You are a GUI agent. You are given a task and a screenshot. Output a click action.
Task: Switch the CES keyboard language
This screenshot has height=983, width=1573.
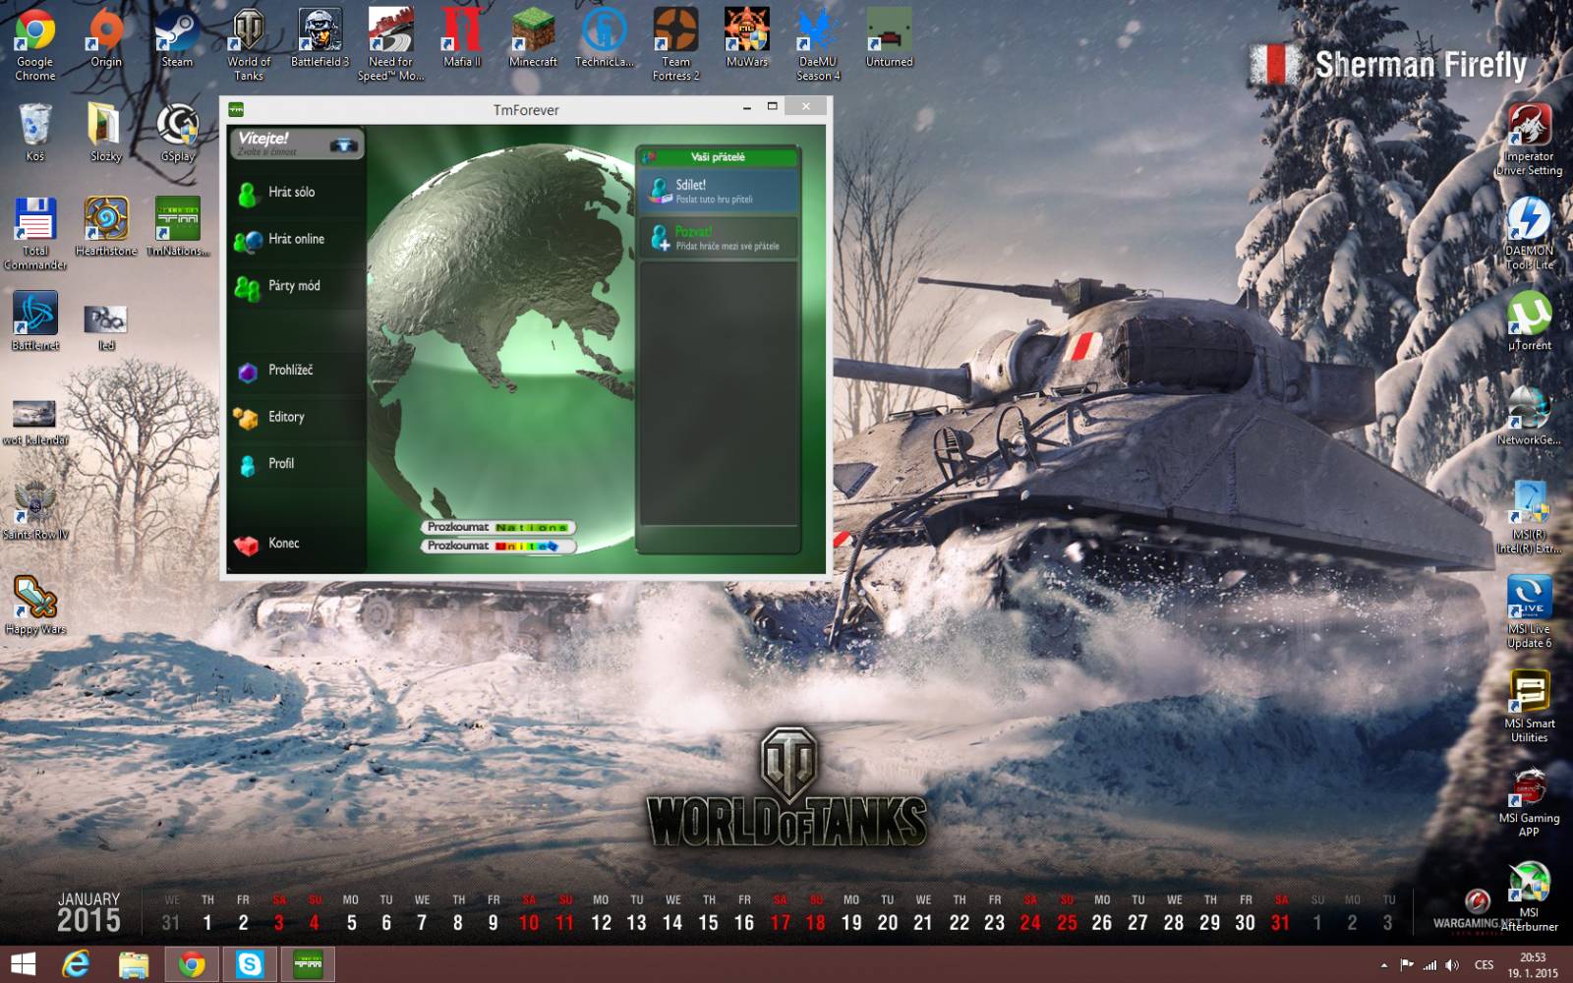(1485, 965)
